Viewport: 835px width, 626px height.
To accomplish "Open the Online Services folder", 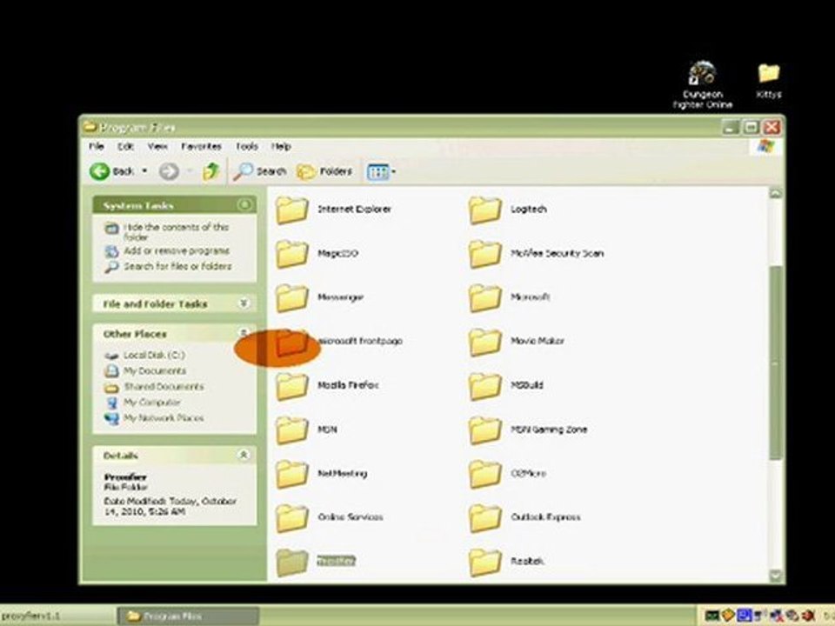I will (x=329, y=517).
